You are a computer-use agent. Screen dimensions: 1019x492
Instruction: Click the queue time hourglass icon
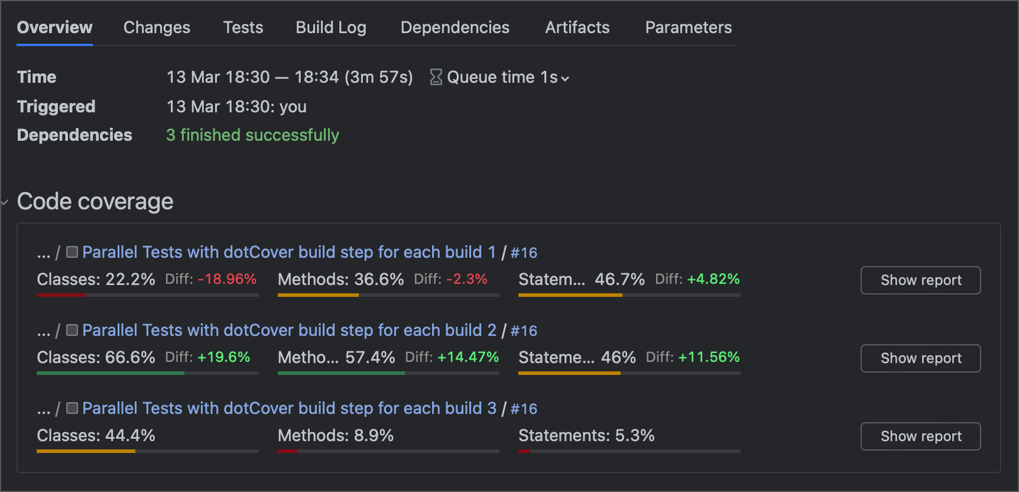(x=436, y=77)
